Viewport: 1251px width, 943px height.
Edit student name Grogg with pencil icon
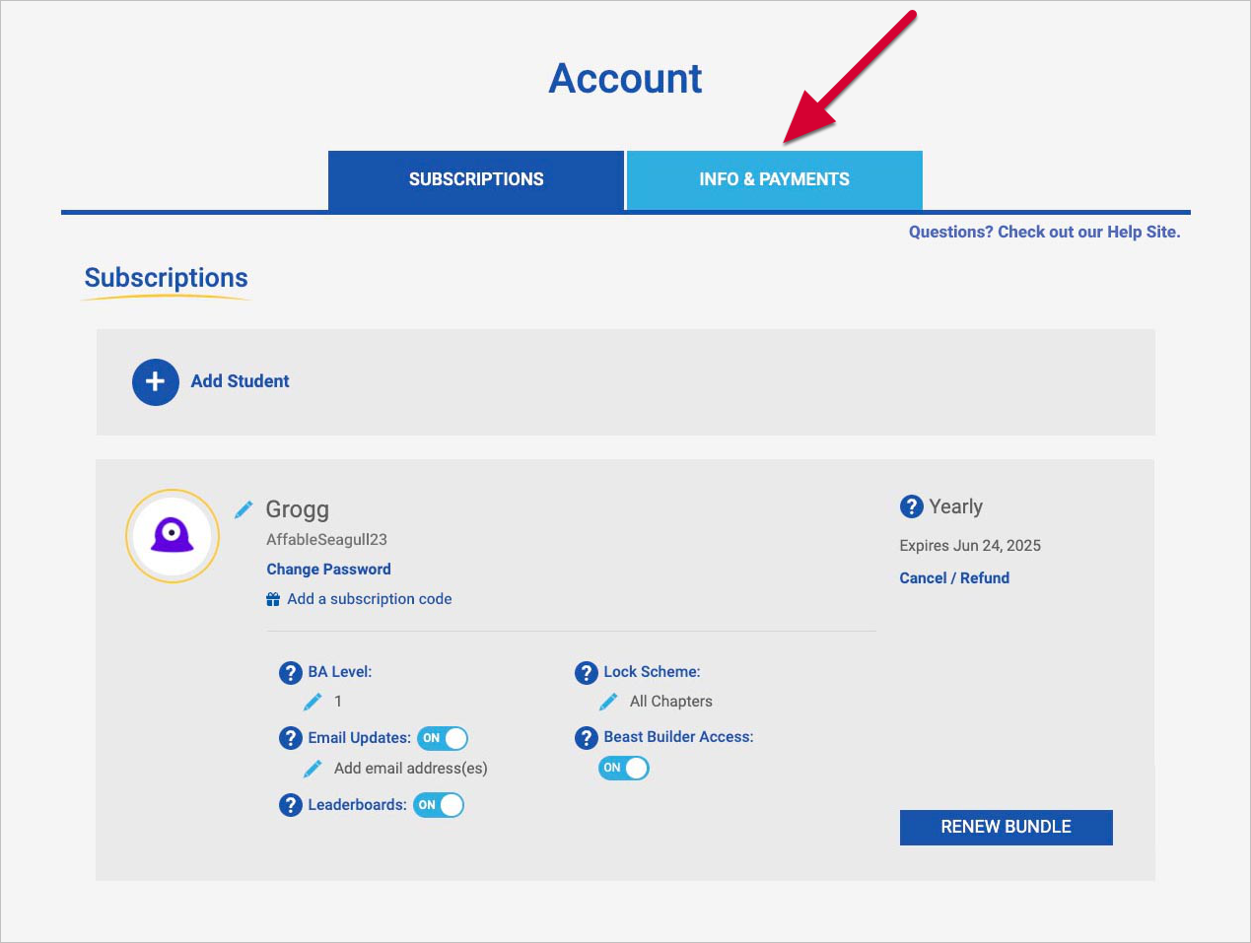coord(243,509)
